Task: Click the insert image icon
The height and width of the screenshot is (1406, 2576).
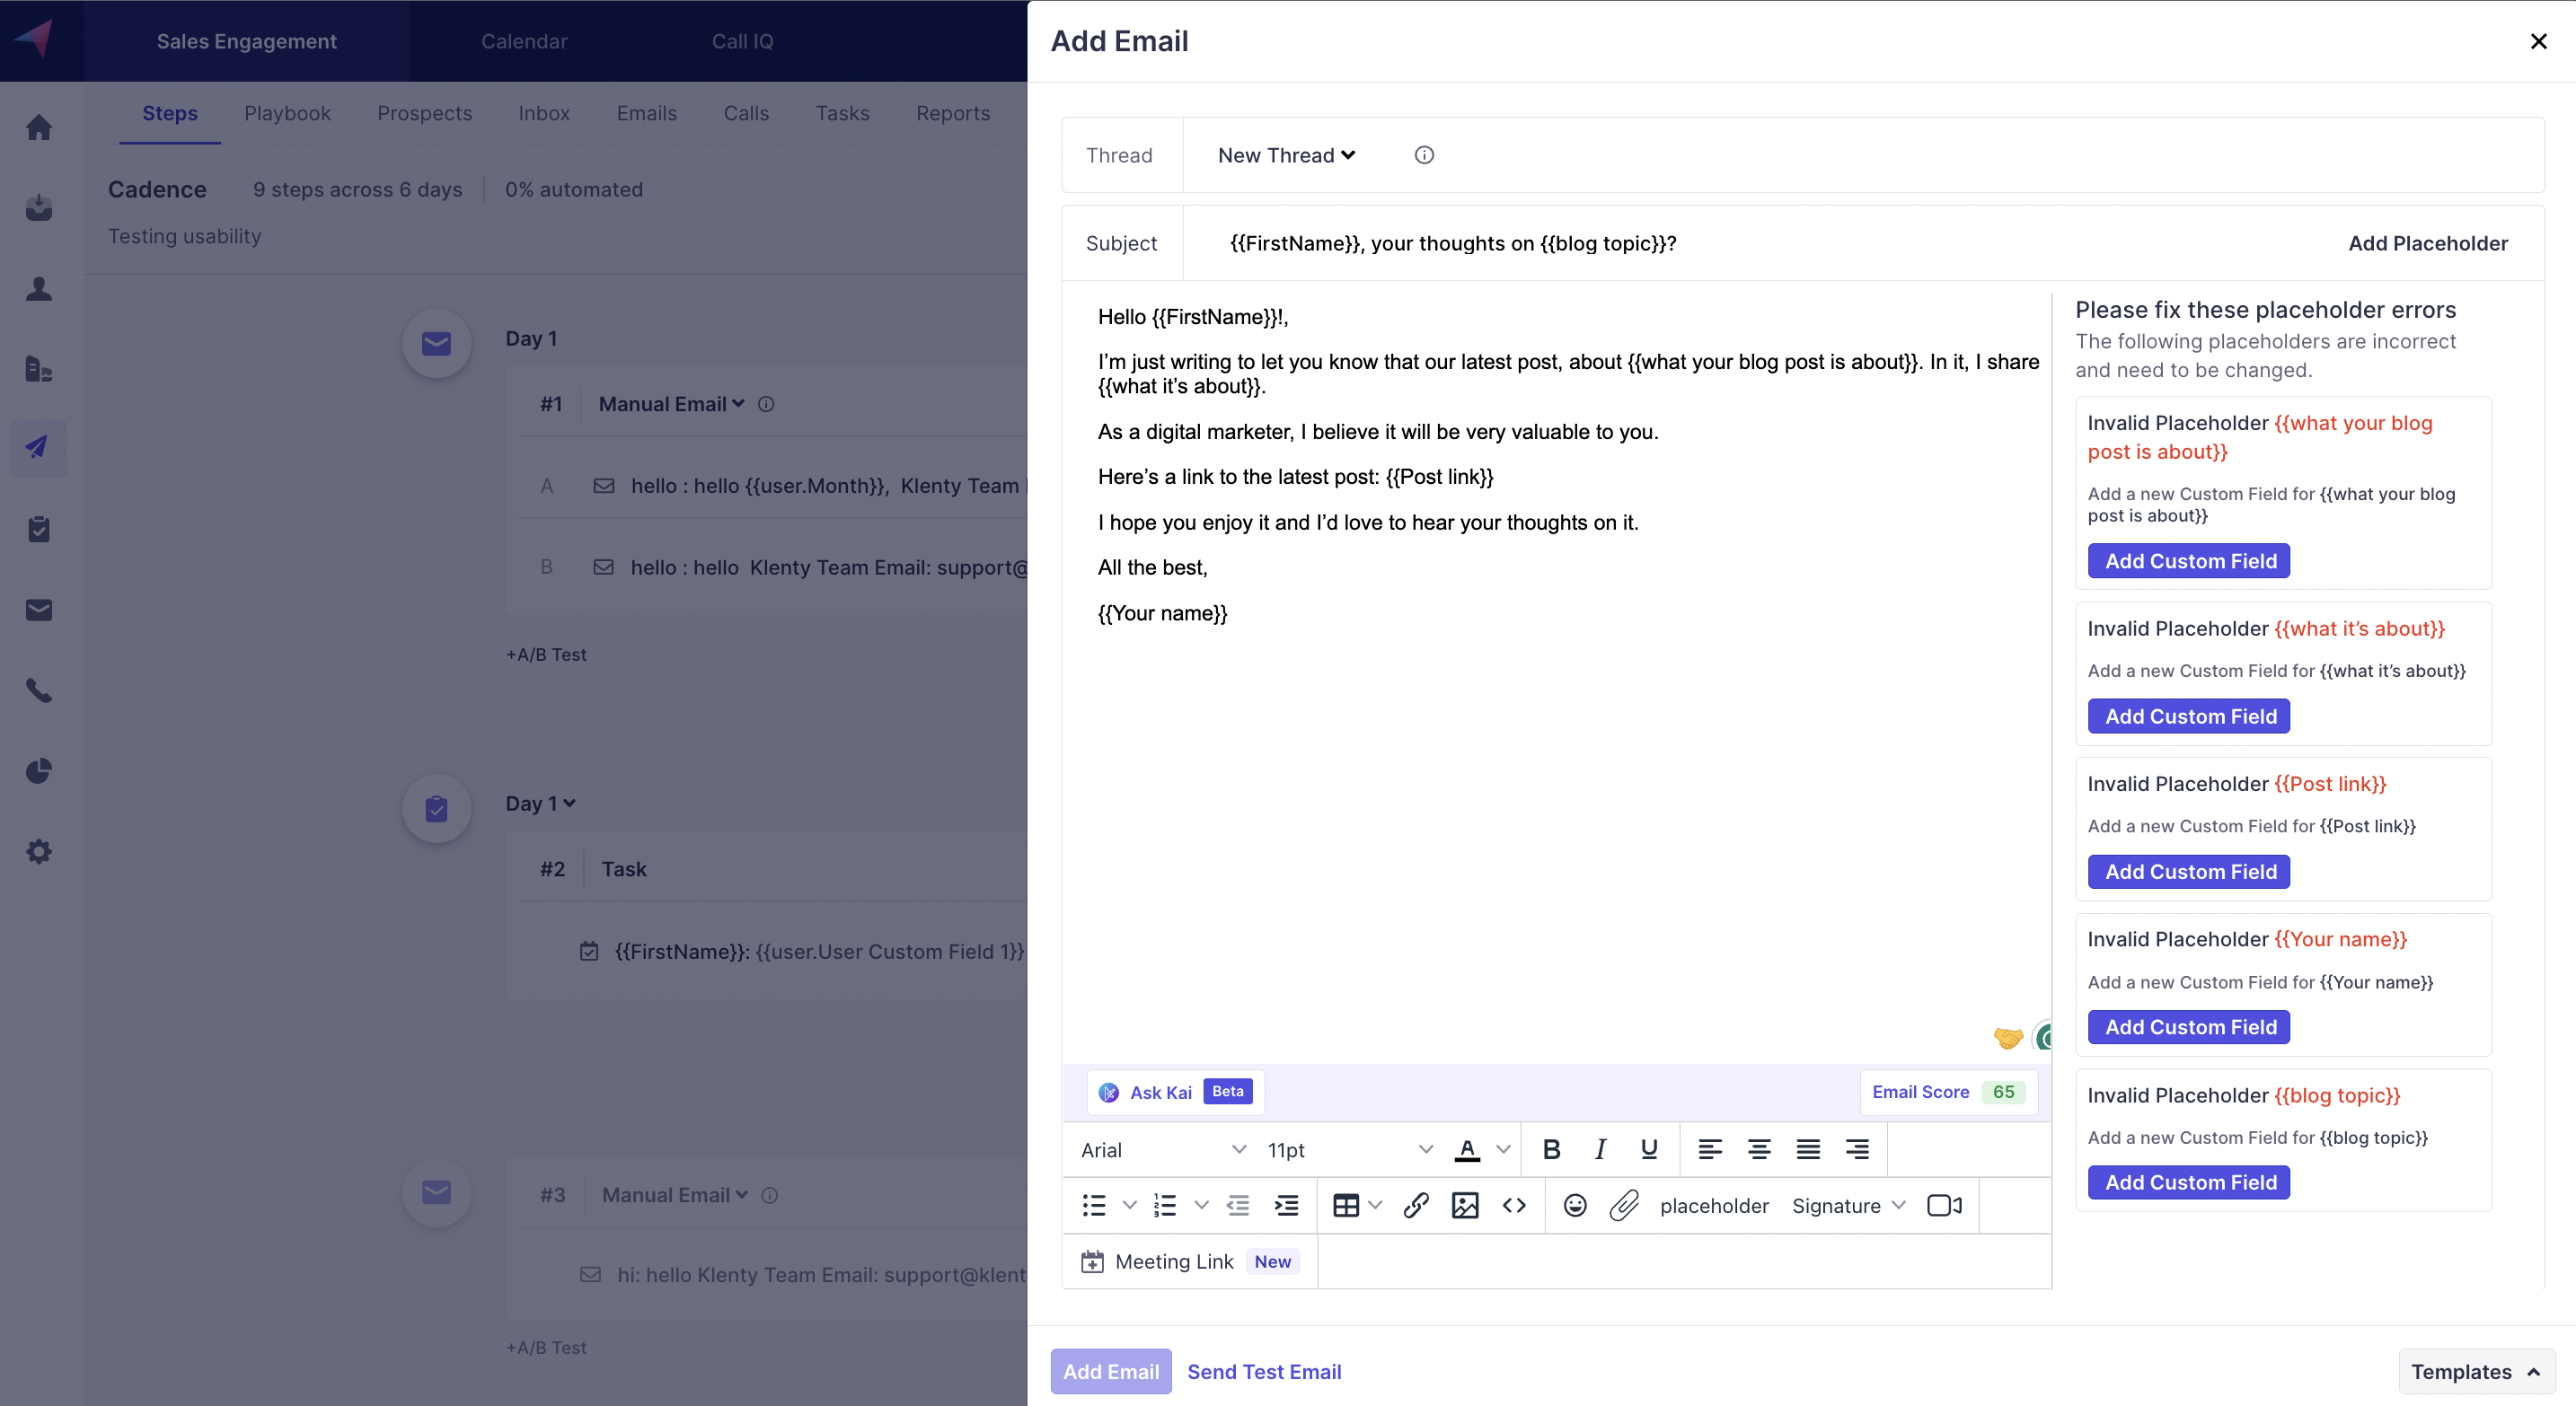Action: point(1465,1205)
